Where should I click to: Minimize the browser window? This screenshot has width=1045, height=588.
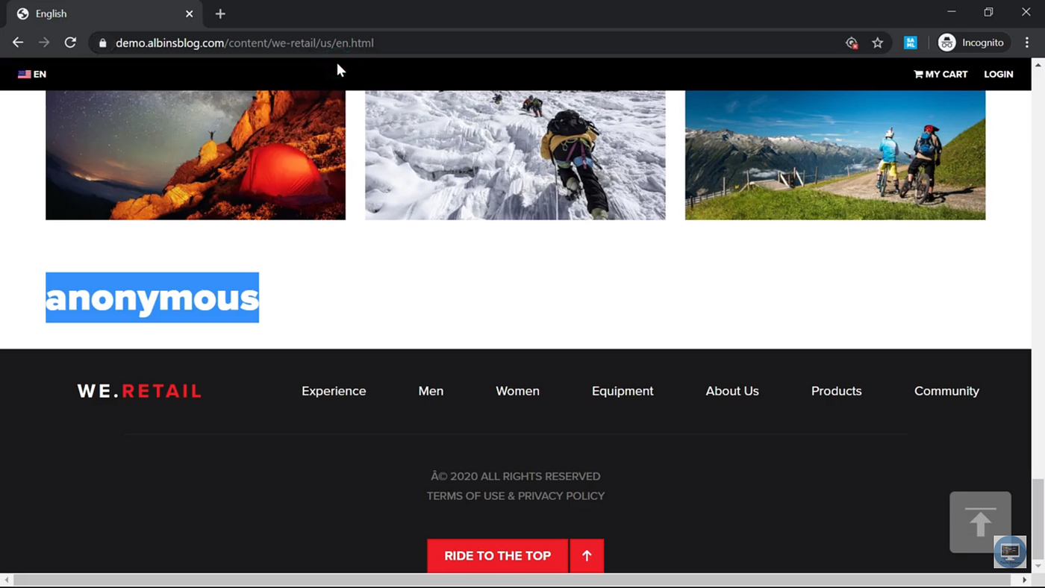[x=951, y=12]
